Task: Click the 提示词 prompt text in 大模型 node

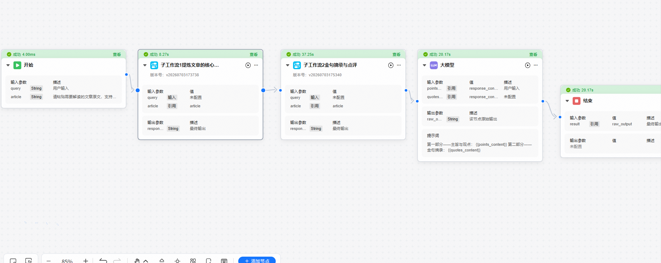Action: [x=480, y=147]
